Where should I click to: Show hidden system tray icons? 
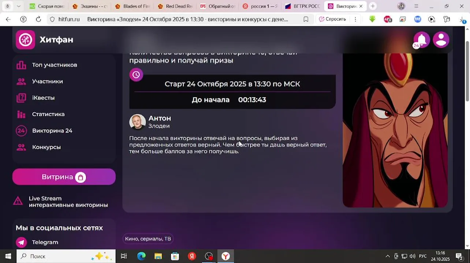[x=388, y=256]
